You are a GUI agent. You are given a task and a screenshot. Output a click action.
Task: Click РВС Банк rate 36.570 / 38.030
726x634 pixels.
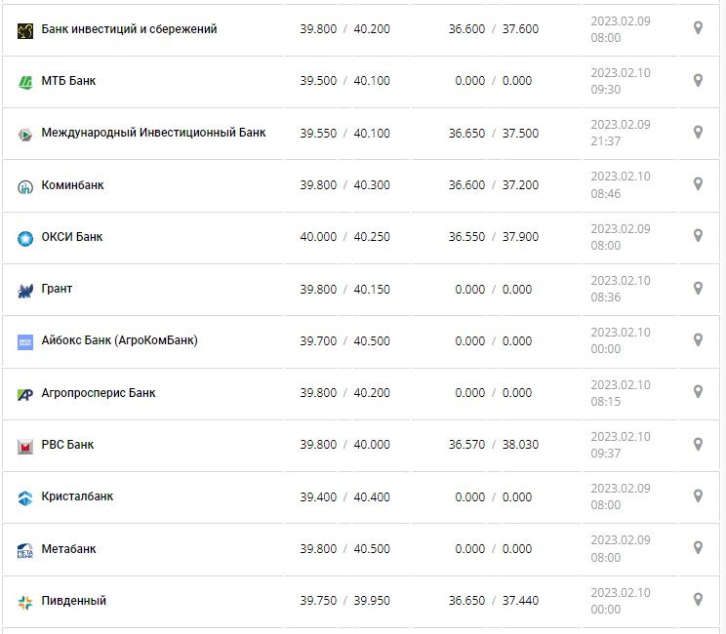(x=493, y=445)
